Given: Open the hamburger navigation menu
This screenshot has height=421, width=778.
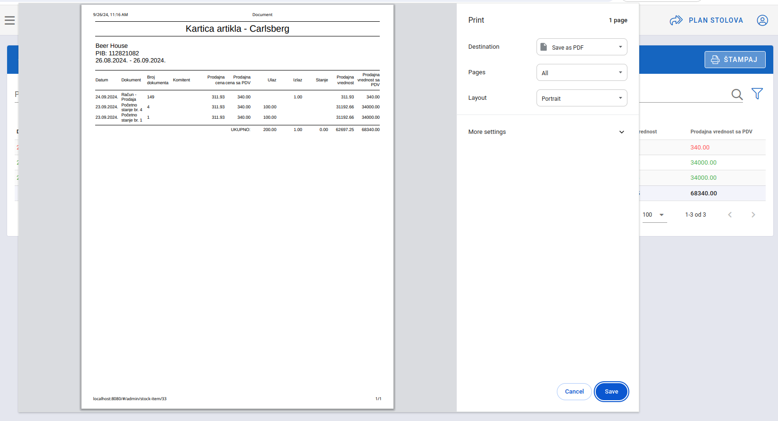Looking at the screenshot, I should pyautogui.click(x=9, y=20).
